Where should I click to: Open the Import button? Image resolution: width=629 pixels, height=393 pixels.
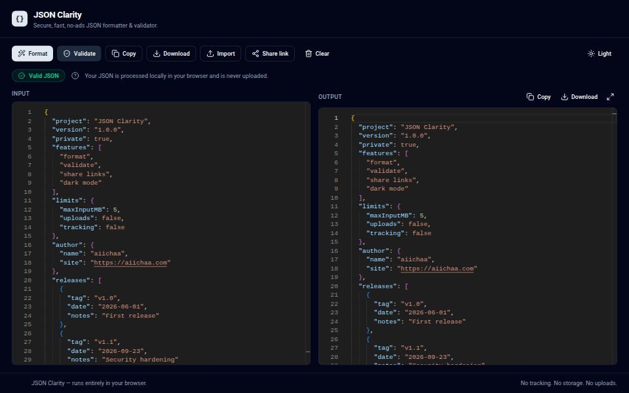point(221,54)
